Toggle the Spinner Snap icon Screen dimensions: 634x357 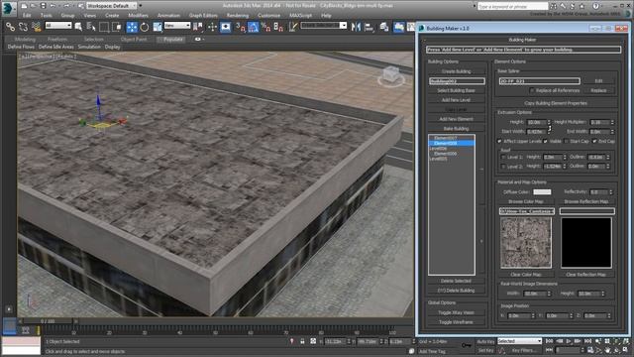pyautogui.click(x=278, y=27)
